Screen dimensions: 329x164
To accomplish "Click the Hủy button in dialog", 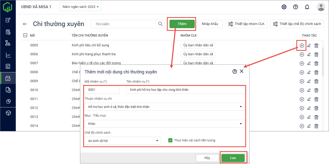I will point(207,158).
